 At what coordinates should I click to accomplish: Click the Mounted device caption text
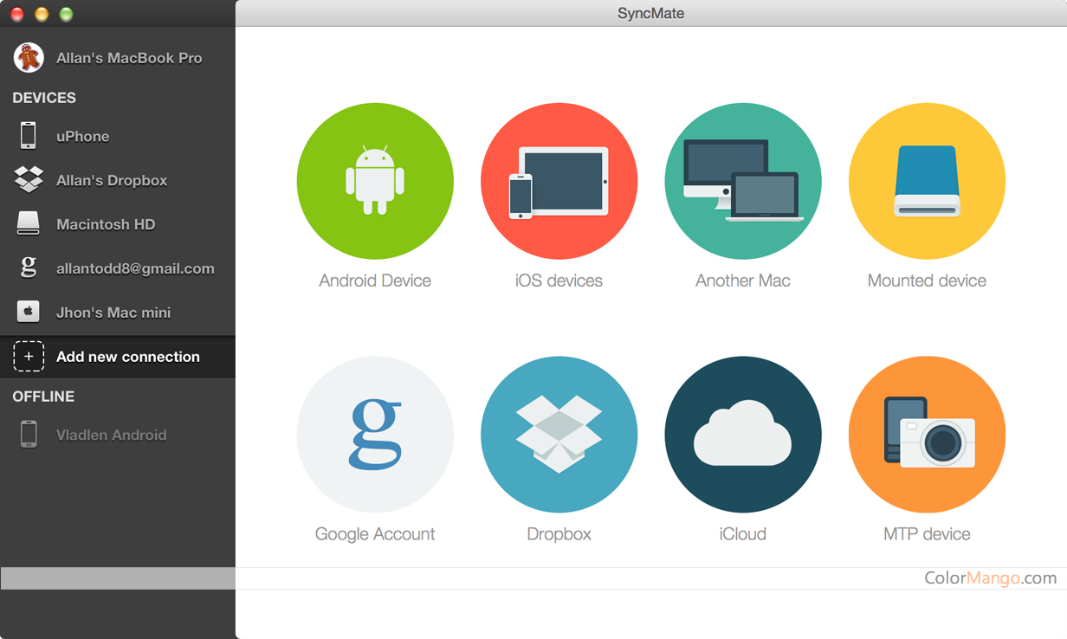point(927,281)
